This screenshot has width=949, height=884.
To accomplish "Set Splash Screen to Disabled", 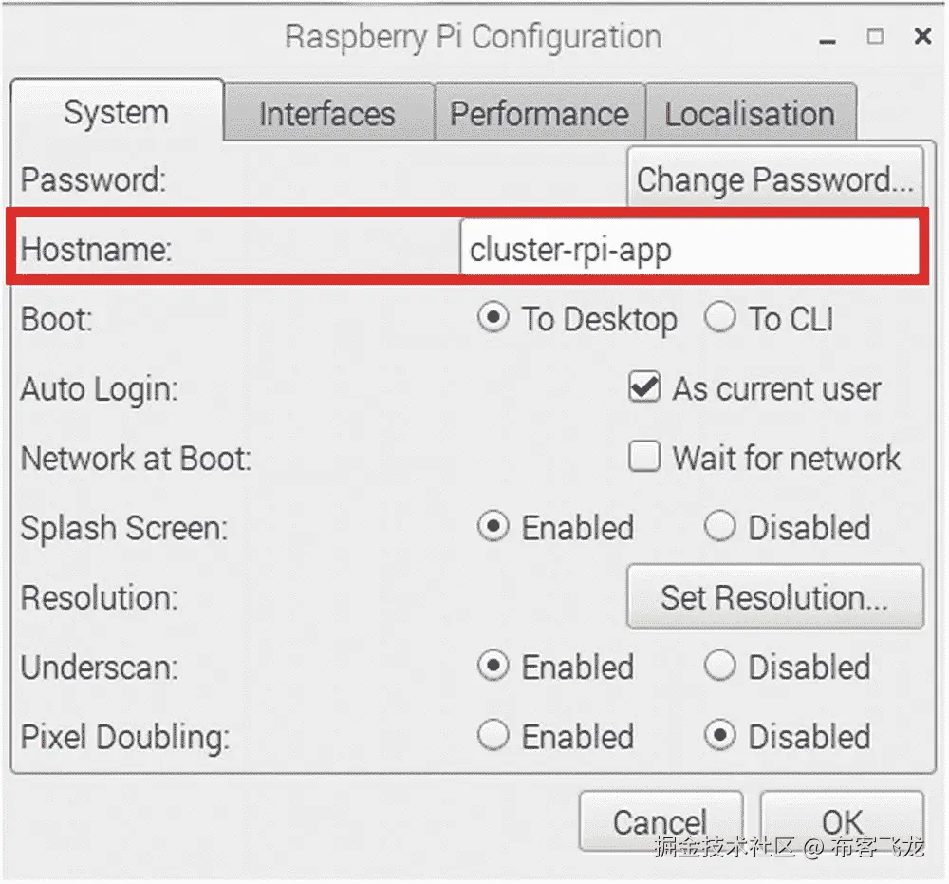I will tap(719, 527).
